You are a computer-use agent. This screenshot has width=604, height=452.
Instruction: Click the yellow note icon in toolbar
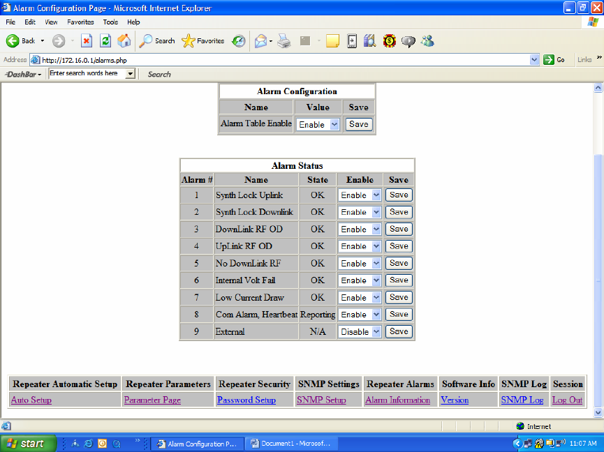tap(332, 40)
